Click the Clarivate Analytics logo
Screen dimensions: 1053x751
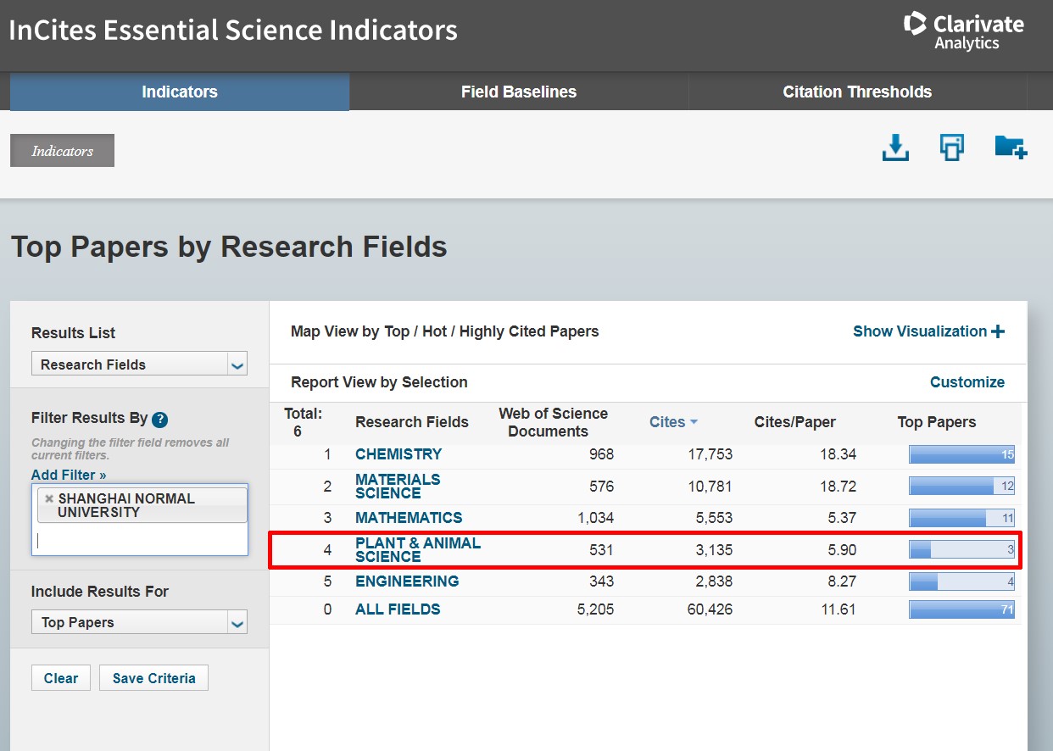click(963, 31)
